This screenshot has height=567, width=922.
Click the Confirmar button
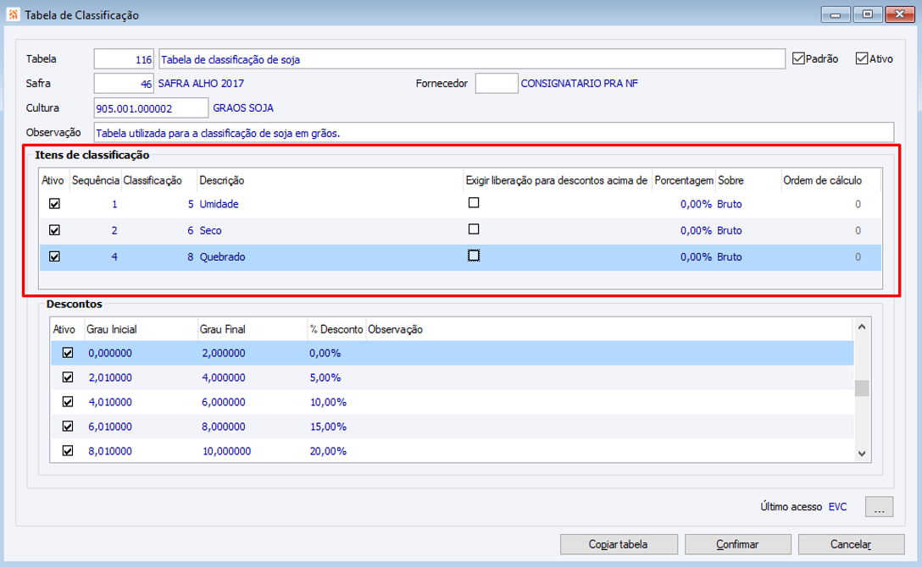coord(737,544)
